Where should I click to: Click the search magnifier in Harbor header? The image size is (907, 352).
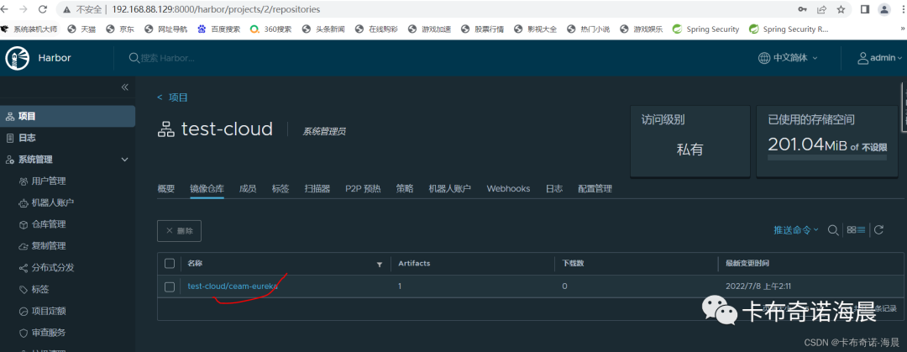click(x=134, y=58)
